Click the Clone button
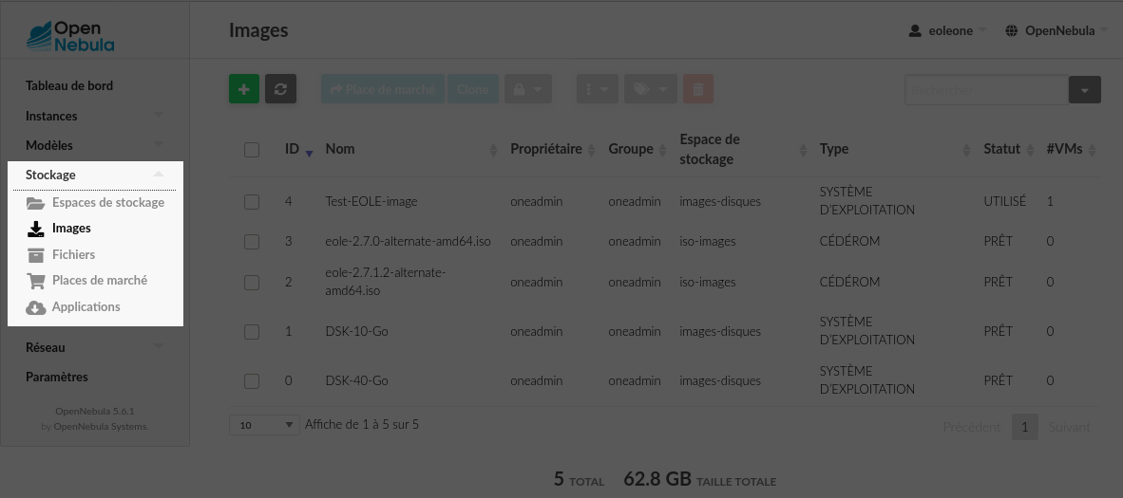1123x498 pixels. pyautogui.click(x=473, y=89)
